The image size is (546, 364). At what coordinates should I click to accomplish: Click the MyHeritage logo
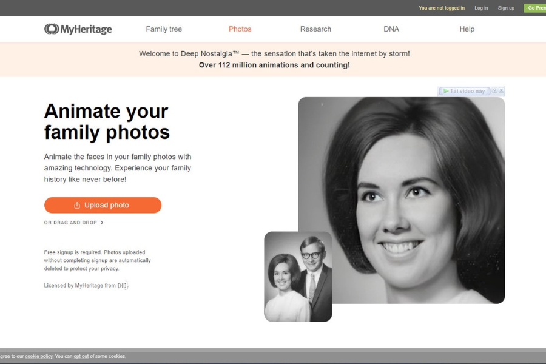coord(78,29)
